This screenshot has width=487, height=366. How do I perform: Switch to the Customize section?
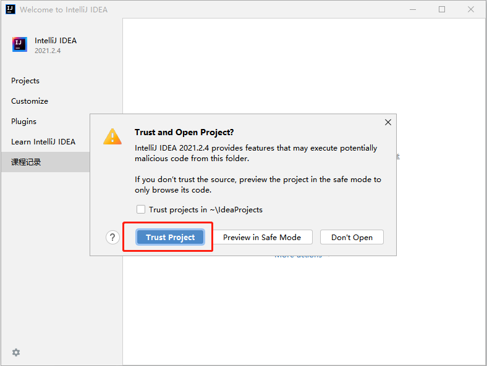(x=30, y=101)
